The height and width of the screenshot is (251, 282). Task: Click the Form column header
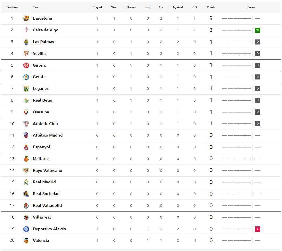pos(251,7)
